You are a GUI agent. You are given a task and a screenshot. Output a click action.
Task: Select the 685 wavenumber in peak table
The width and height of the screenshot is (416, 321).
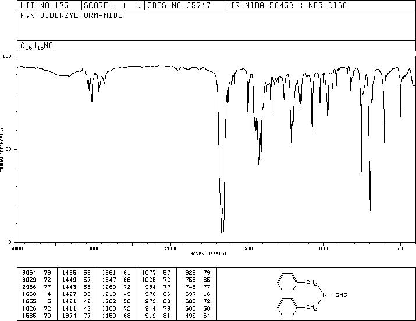[190, 301]
